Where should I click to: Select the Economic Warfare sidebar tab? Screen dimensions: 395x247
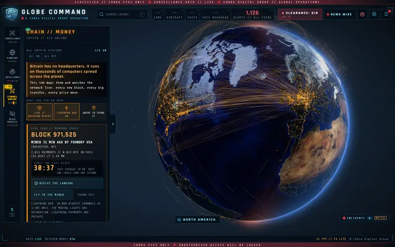point(12,95)
